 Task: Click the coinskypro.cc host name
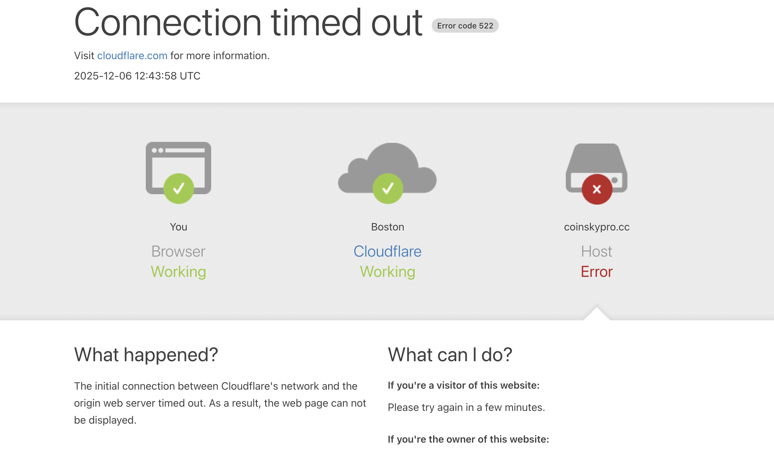pos(597,227)
